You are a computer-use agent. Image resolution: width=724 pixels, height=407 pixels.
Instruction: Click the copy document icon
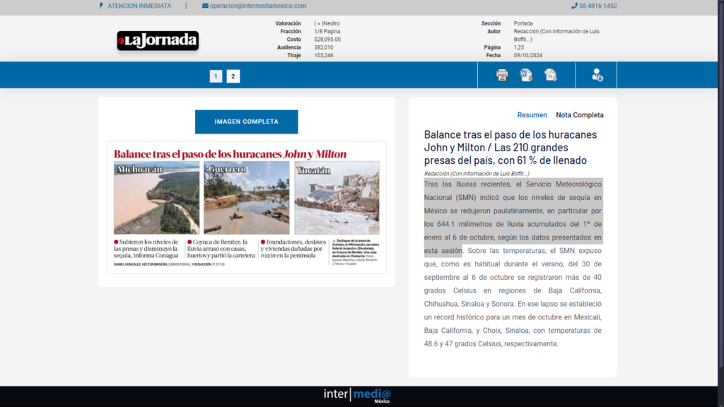(x=550, y=75)
